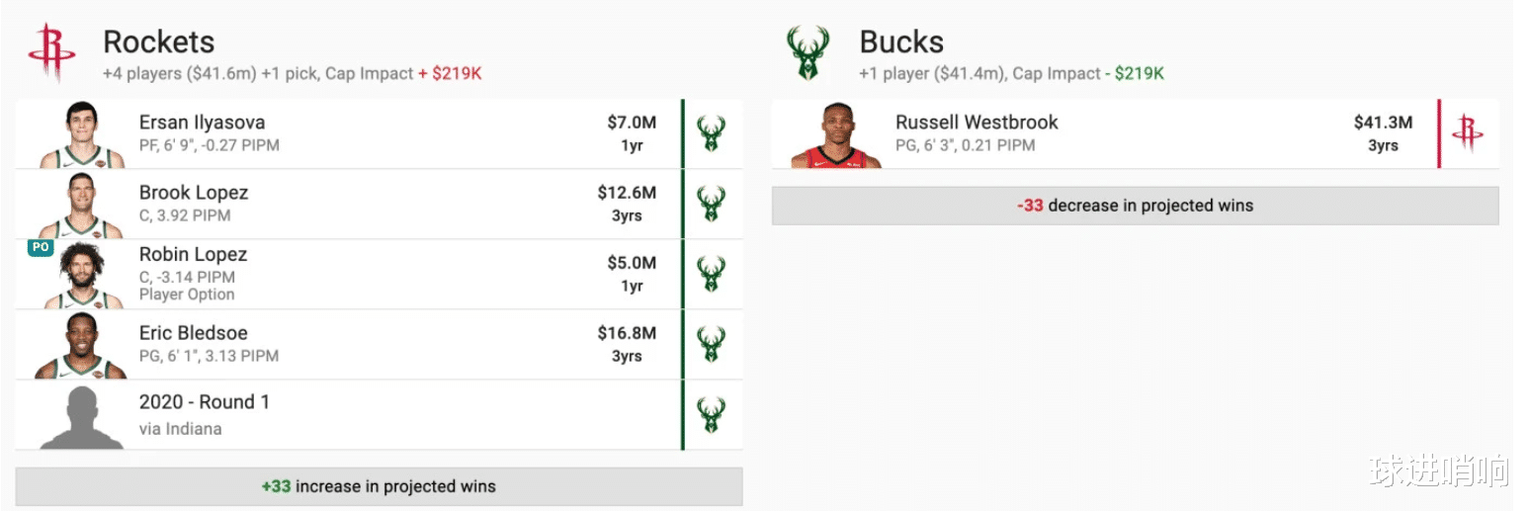Click the Bucks team logo in header
This screenshot has width=1529, height=511.
[807, 53]
